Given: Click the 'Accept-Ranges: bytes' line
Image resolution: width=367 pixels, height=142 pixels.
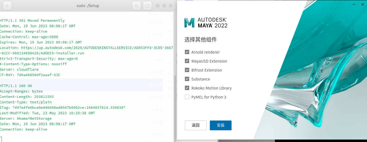Looking at the screenshot, I should (x=21, y=91).
